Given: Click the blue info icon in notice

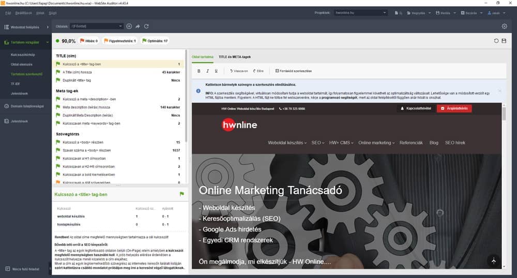Looking at the screenshot, I should tap(198, 91).
